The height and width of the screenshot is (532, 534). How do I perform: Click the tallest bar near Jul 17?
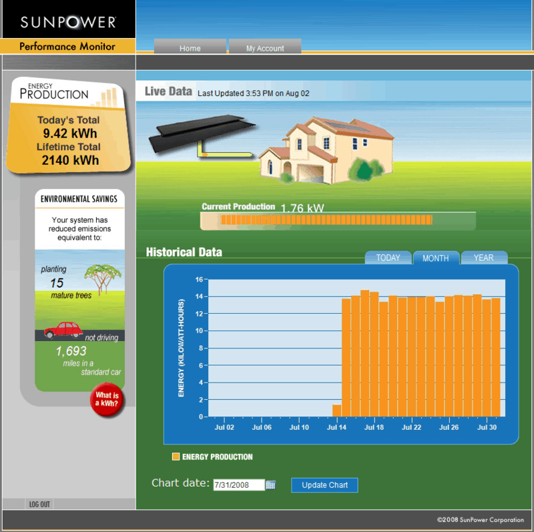pos(364,353)
